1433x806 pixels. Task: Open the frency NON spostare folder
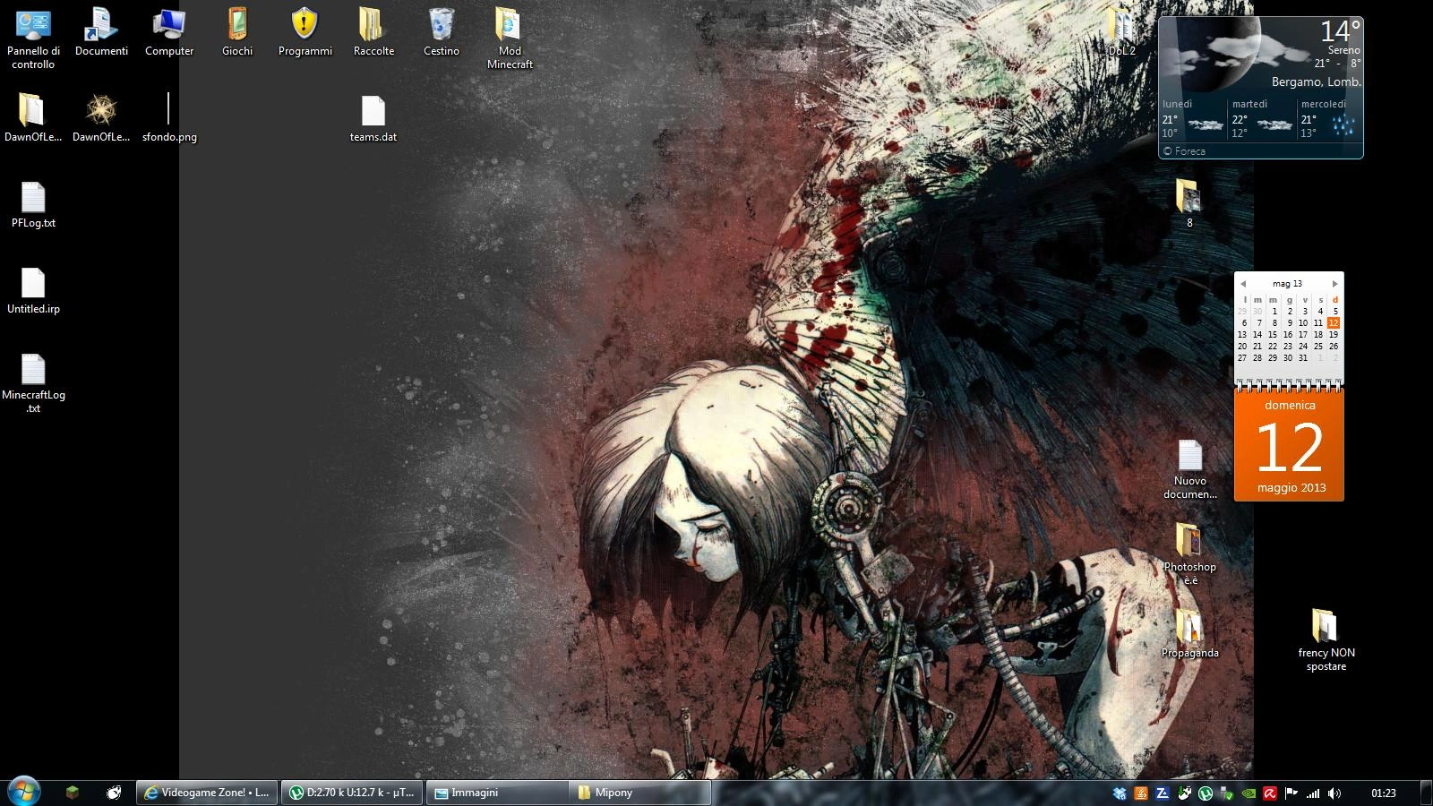click(x=1326, y=639)
